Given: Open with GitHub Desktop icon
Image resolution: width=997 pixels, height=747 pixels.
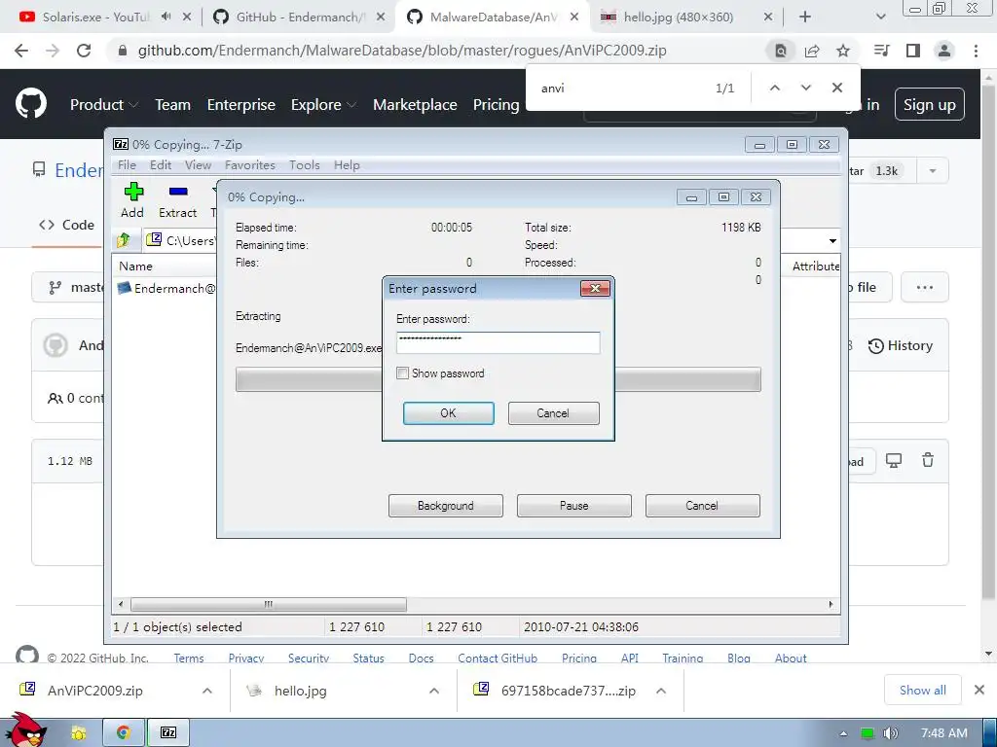Looking at the screenshot, I should coord(894,460).
